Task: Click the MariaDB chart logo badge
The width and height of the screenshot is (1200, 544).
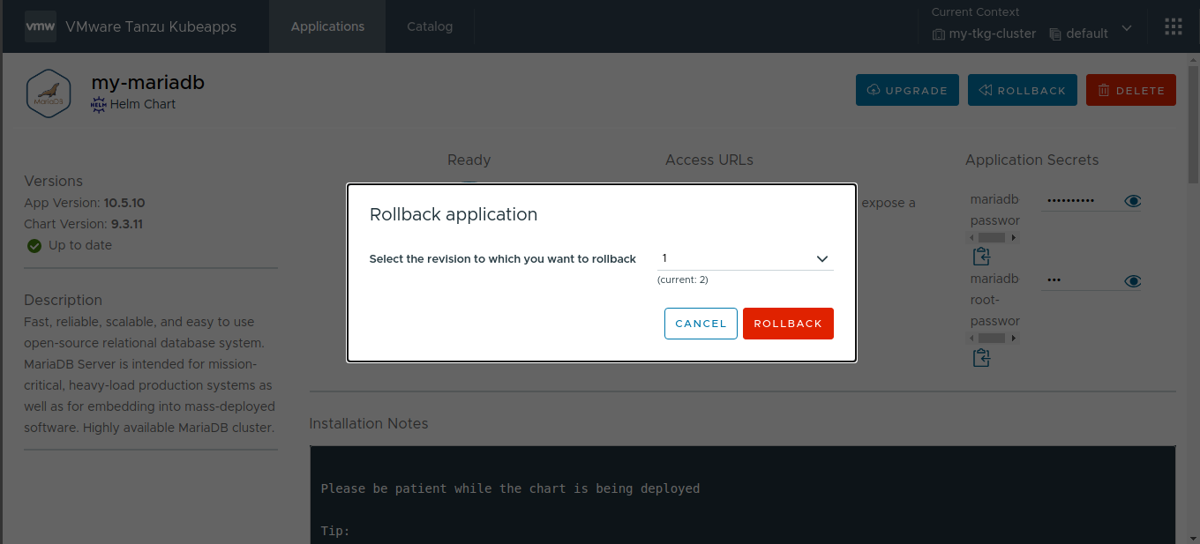Action: [49, 92]
